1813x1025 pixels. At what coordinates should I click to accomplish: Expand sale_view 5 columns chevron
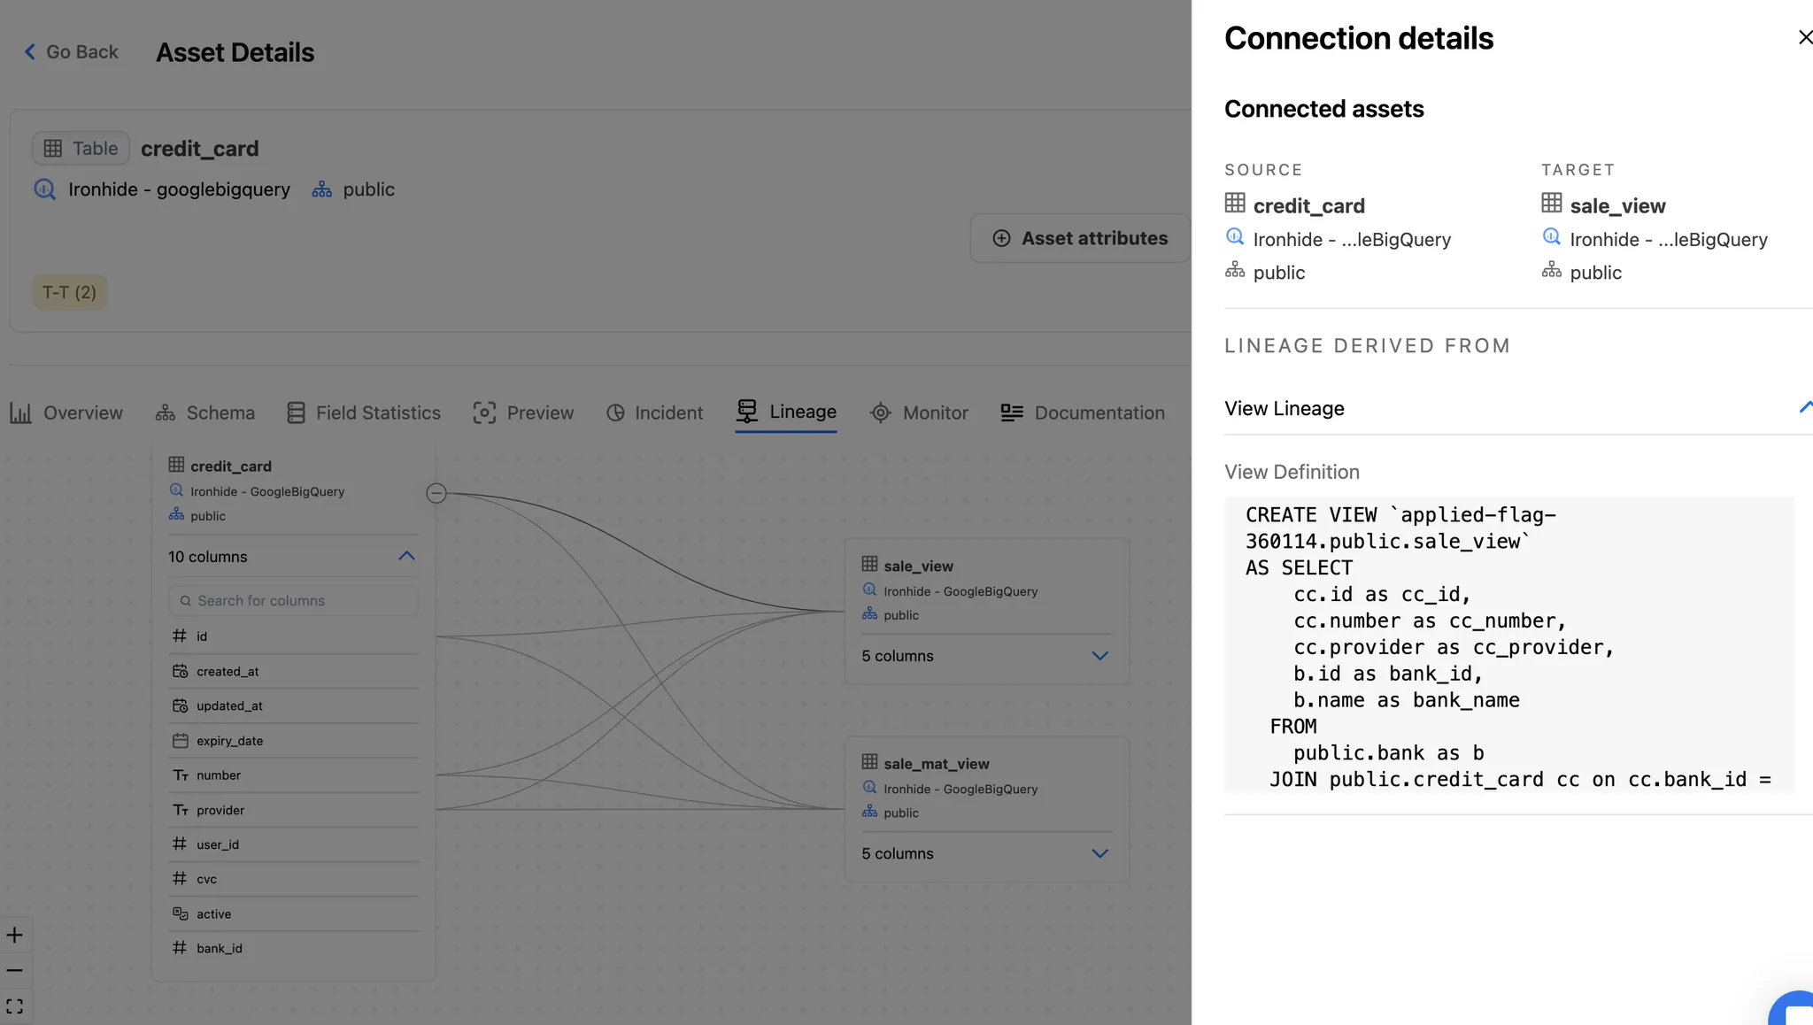tap(1099, 656)
